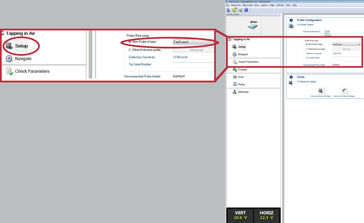Click the Withdraw workflow step
The image size is (364, 223).
click(243, 92)
